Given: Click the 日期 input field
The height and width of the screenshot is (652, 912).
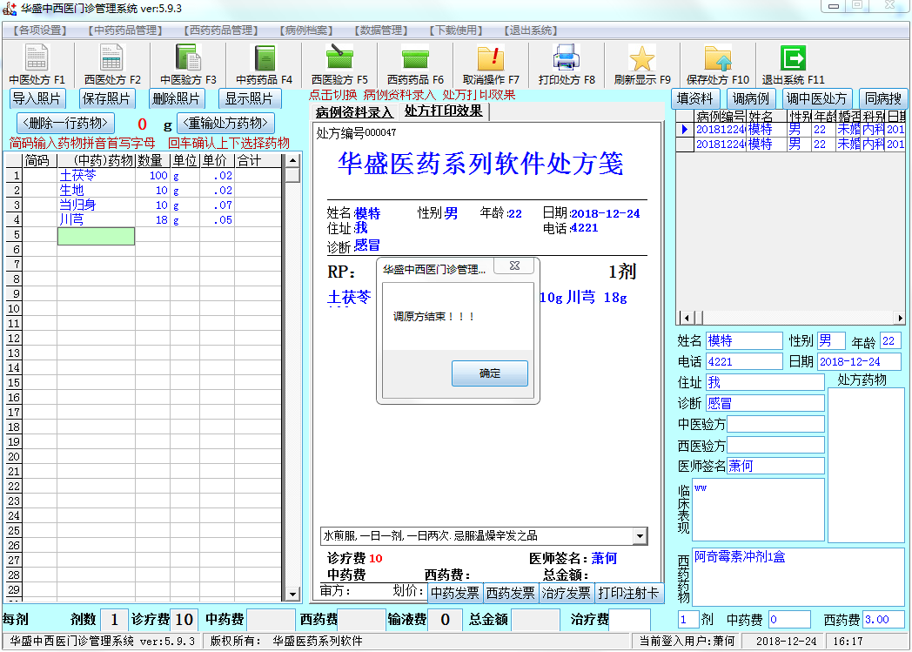Looking at the screenshot, I should tap(859, 362).
